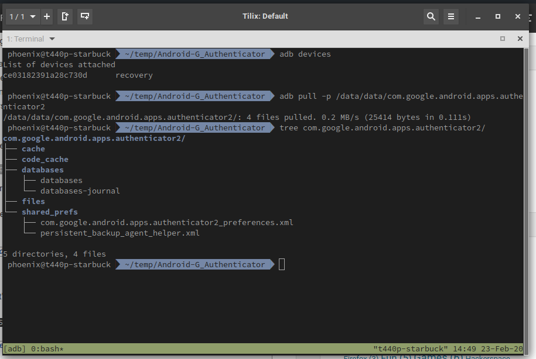
Task: Click the 'adb pull -p' command
Action: click(305, 96)
